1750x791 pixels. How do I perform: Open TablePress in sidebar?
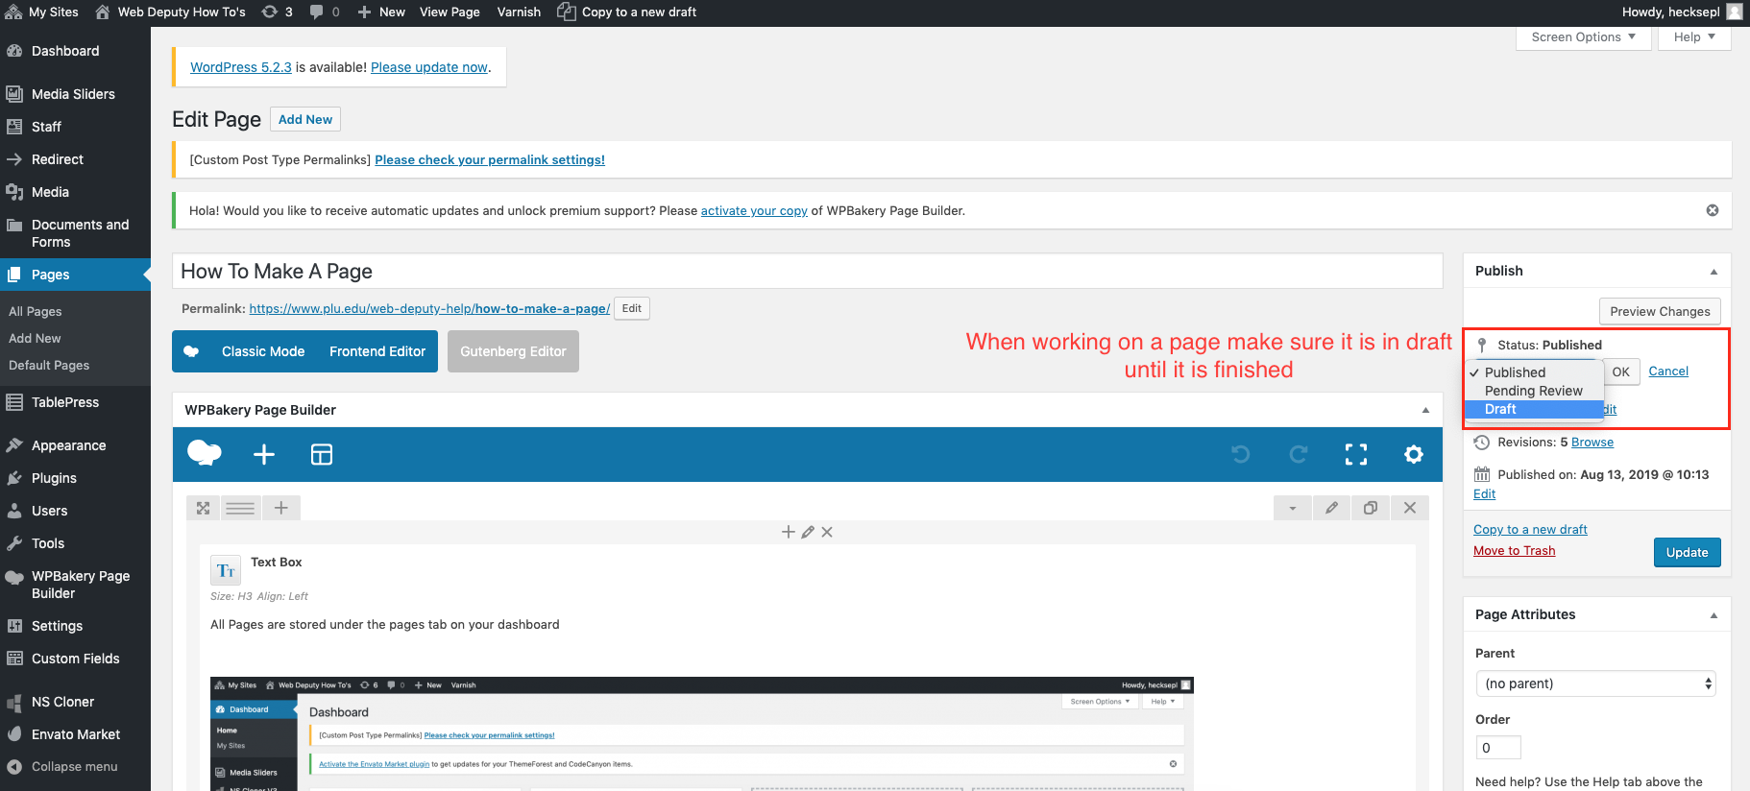65,402
